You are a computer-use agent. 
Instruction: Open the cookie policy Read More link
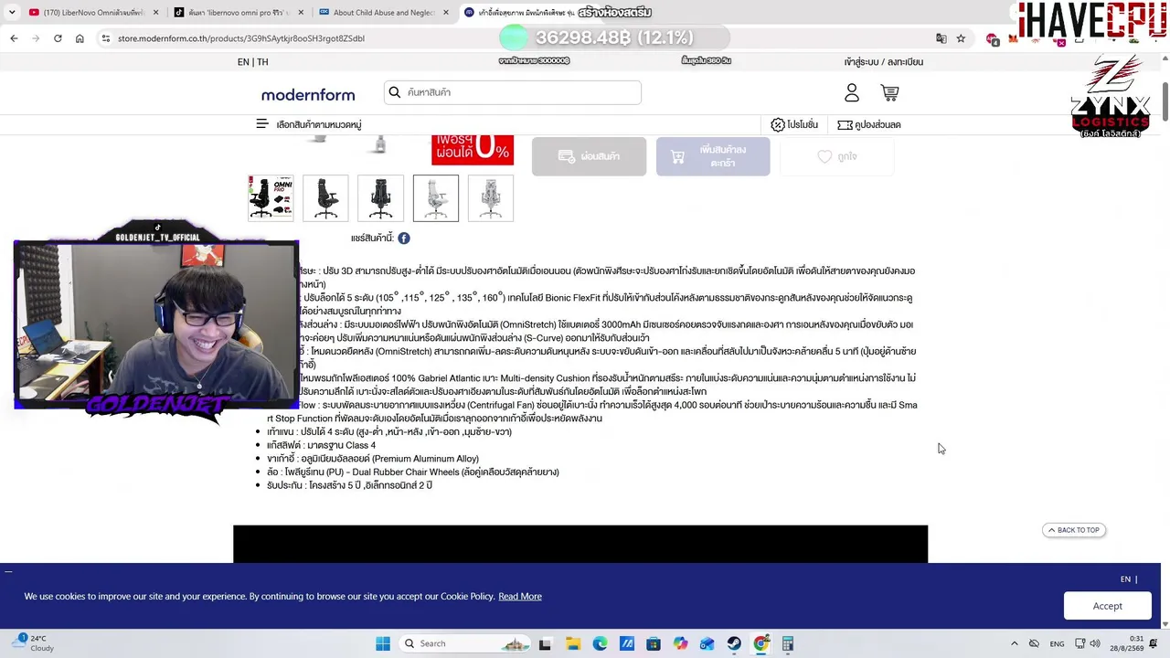[520, 597]
